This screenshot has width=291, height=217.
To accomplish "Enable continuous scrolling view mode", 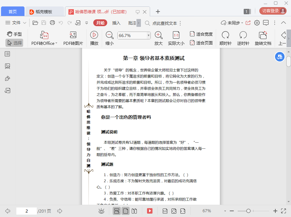I will (117, 211).
